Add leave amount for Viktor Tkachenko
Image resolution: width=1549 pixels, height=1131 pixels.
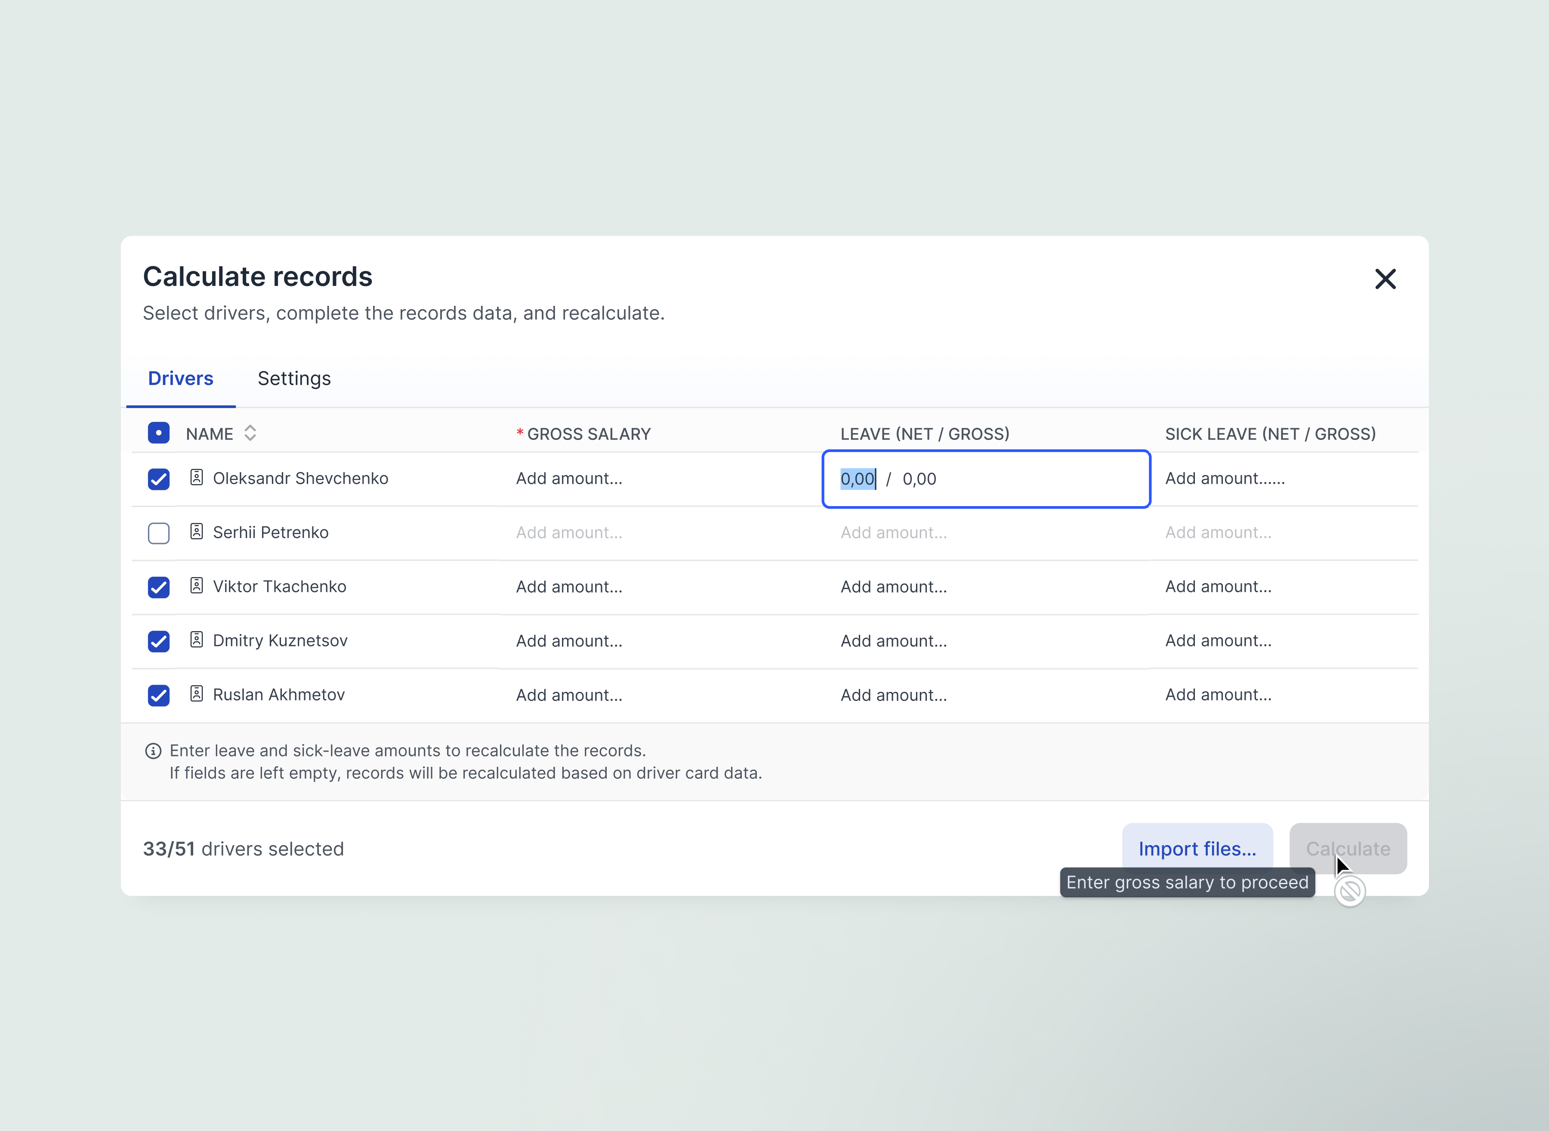pos(894,587)
